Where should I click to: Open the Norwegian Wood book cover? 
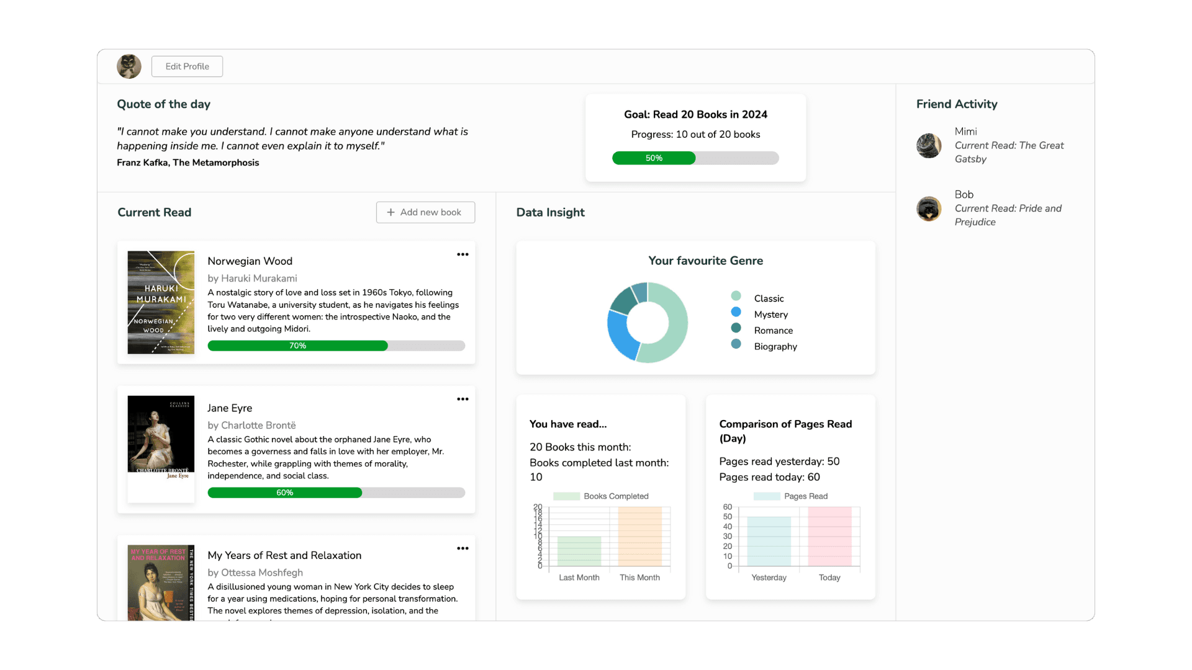click(161, 303)
